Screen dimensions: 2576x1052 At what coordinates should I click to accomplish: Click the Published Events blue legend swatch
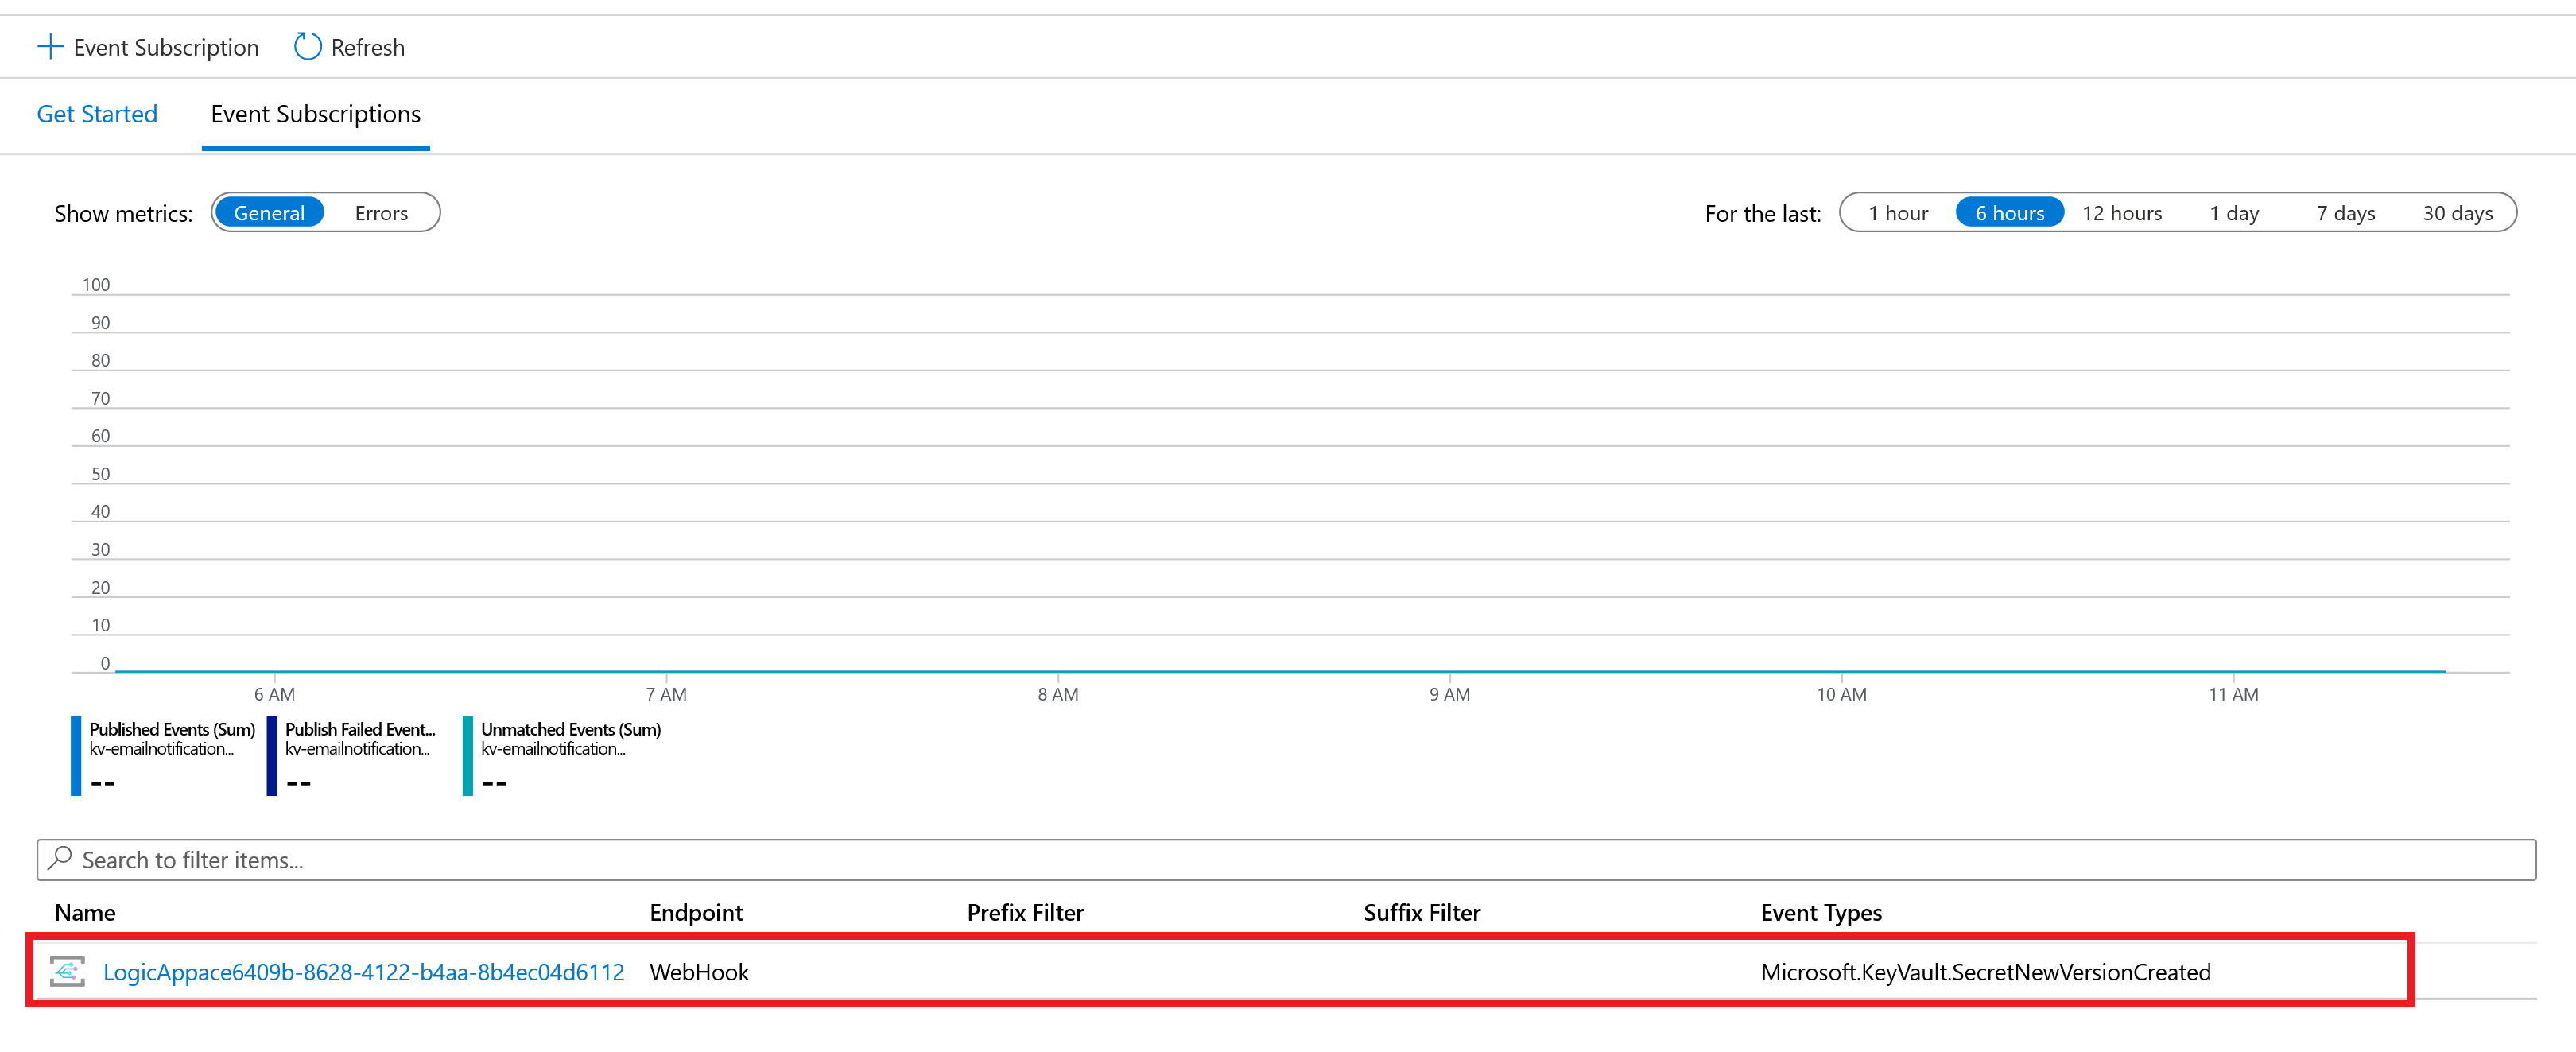(76, 756)
